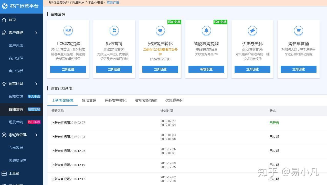Click 立即创建 under 上新老客提醒
The image size is (327, 185).
coord(68,69)
